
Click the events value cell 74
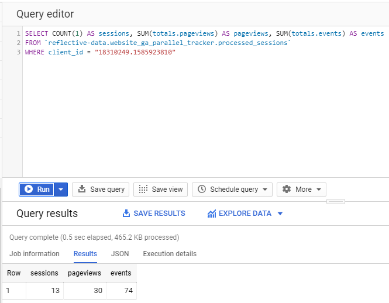pos(121,290)
